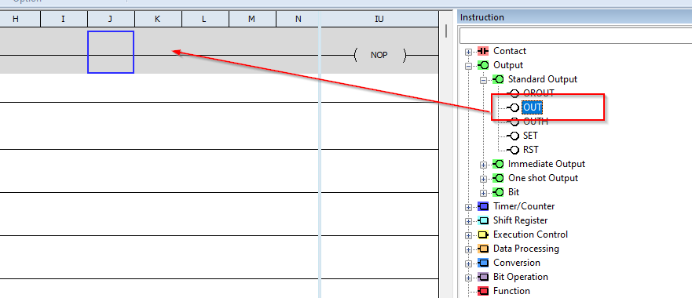Click the red Function icon

(x=483, y=291)
